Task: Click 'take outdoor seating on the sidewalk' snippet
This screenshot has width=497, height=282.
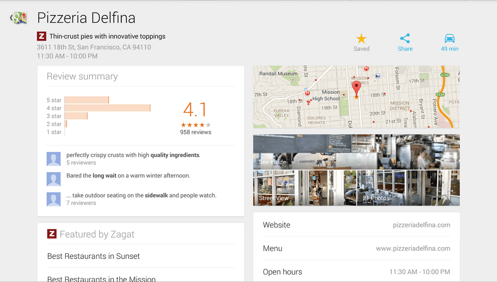Action: pos(141,195)
